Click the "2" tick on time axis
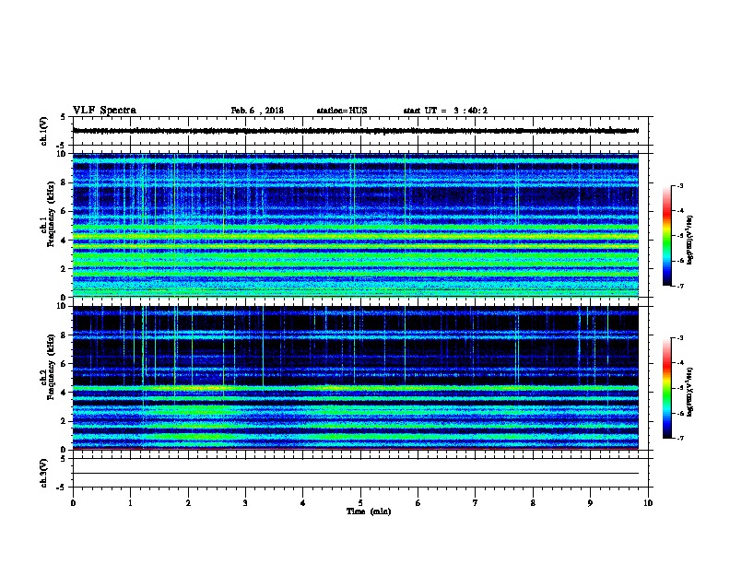Viewport: 730px width, 564px height. (188, 503)
